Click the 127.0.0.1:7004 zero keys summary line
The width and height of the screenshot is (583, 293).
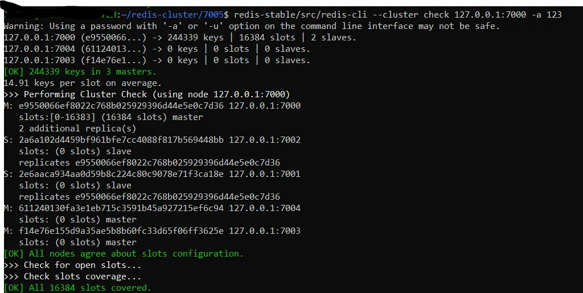click(157, 49)
